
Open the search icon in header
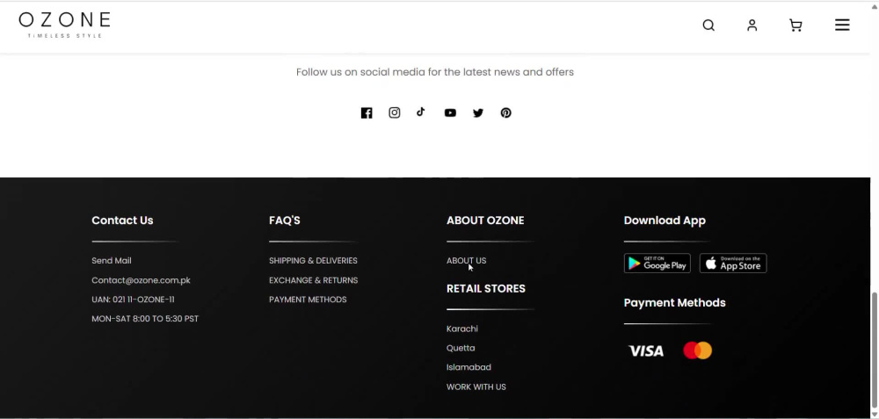click(708, 25)
